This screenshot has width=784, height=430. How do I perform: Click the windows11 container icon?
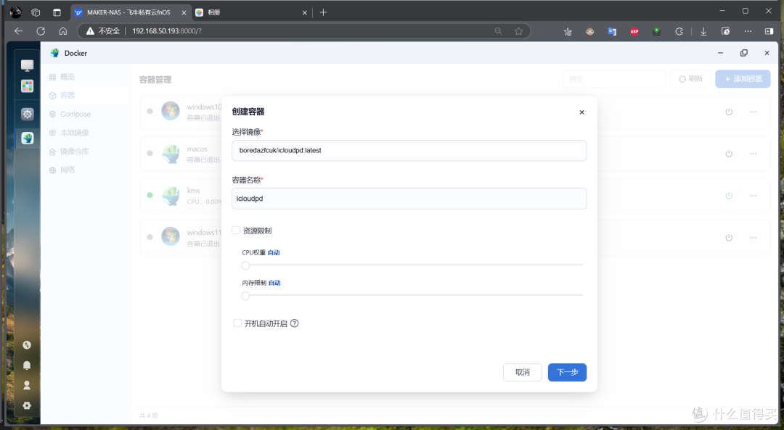[171, 236]
